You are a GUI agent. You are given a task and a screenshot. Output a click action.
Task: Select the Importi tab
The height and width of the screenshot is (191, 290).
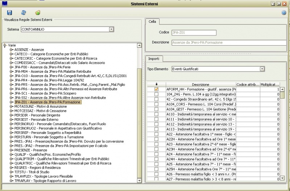(x=154, y=58)
